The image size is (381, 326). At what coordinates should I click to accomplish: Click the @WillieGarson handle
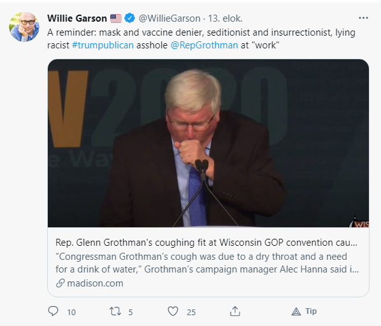pyautogui.click(x=169, y=18)
